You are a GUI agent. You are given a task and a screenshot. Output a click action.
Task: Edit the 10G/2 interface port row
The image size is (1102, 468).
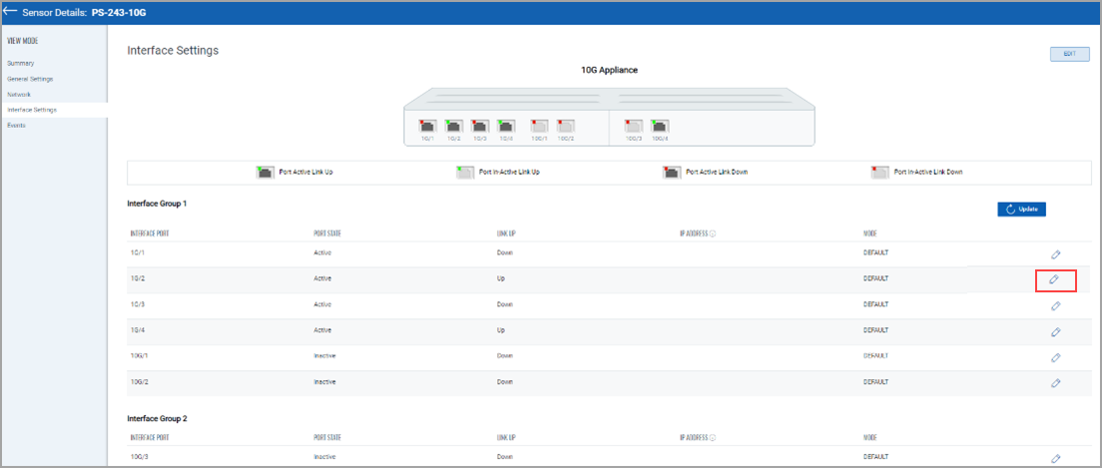(1056, 383)
